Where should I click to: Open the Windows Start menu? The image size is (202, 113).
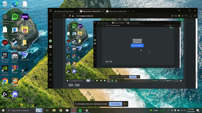3,110
